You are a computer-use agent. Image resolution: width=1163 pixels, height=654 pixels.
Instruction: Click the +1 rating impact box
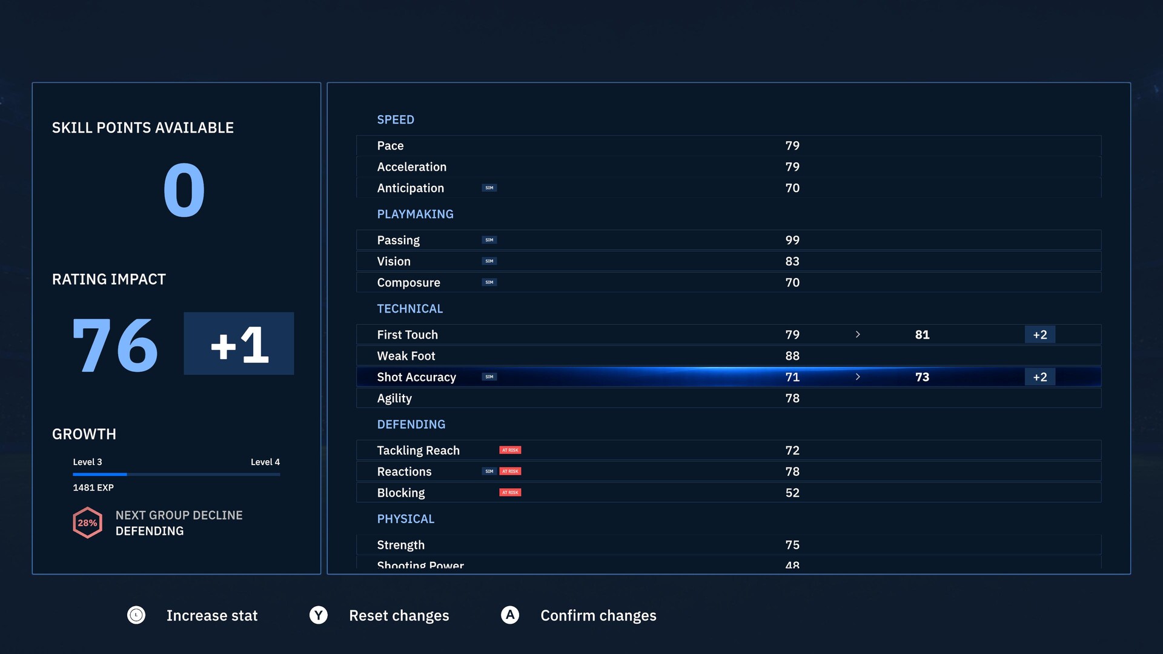click(239, 343)
